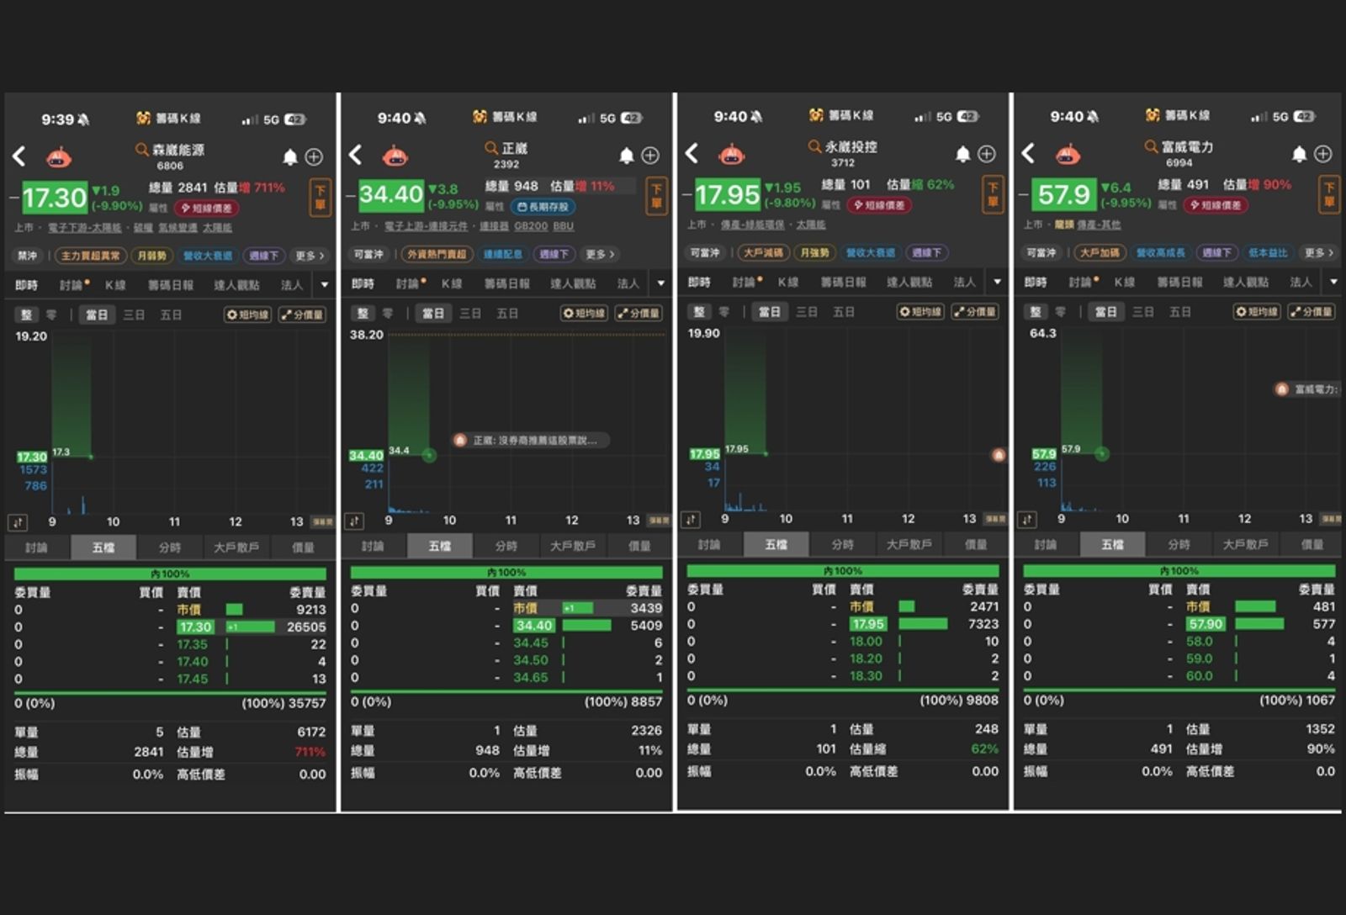Tap the swap-axis icon under 永崴投控 chart
The height and width of the screenshot is (915, 1346).
tap(691, 520)
